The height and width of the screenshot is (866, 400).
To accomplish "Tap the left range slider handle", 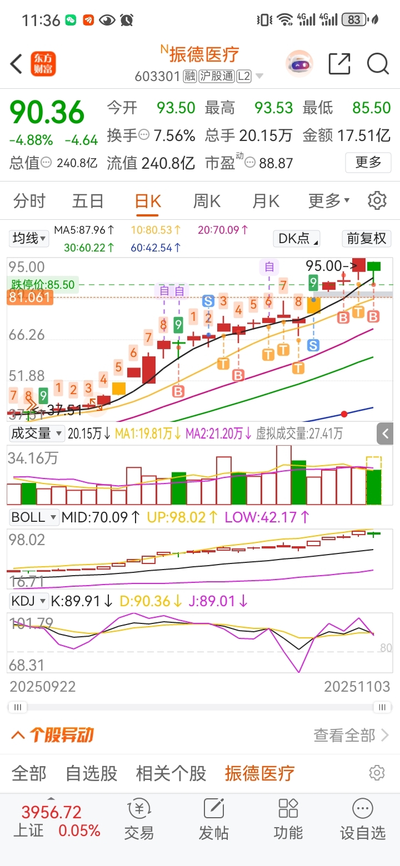I will [x=18, y=707].
